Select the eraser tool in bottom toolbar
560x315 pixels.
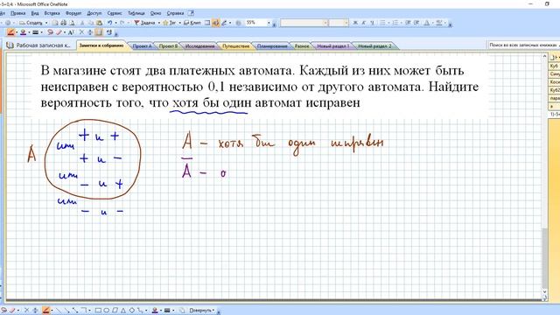tap(12, 311)
